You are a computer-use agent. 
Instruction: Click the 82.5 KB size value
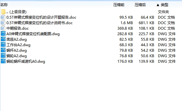click(x=126, y=39)
